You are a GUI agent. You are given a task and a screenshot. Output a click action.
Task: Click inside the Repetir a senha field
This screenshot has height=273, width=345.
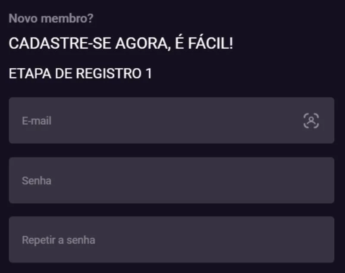pos(151,239)
